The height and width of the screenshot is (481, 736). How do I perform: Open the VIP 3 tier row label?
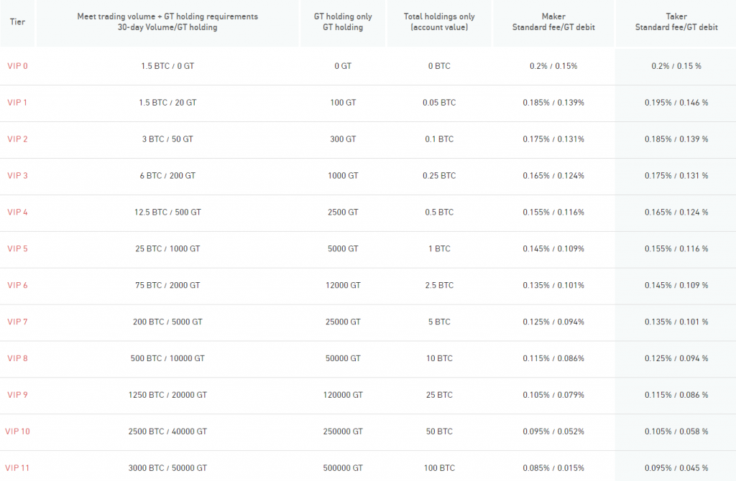click(17, 176)
